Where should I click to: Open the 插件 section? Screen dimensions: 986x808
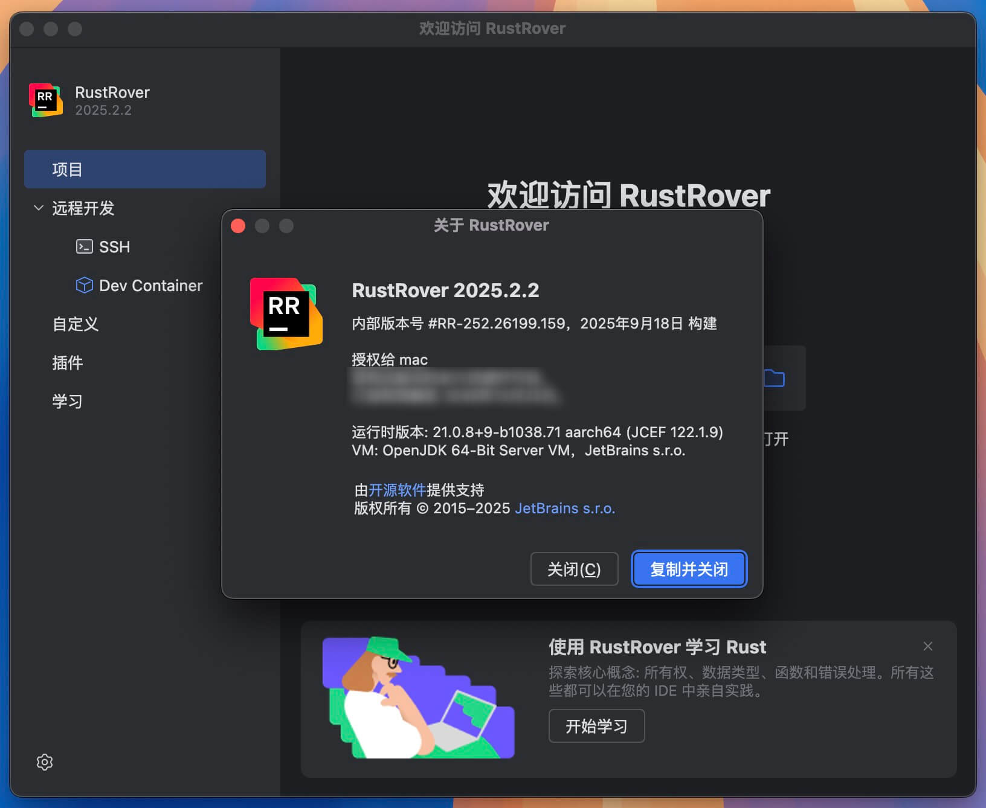(x=68, y=363)
